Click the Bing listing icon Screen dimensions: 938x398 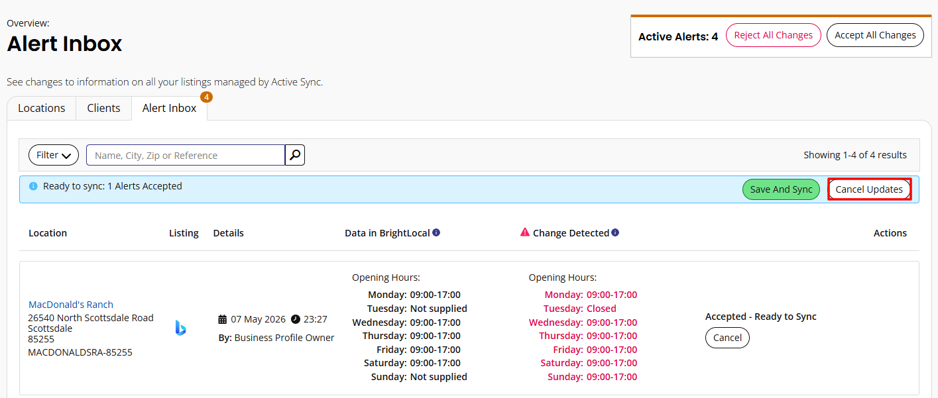pyautogui.click(x=180, y=328)
